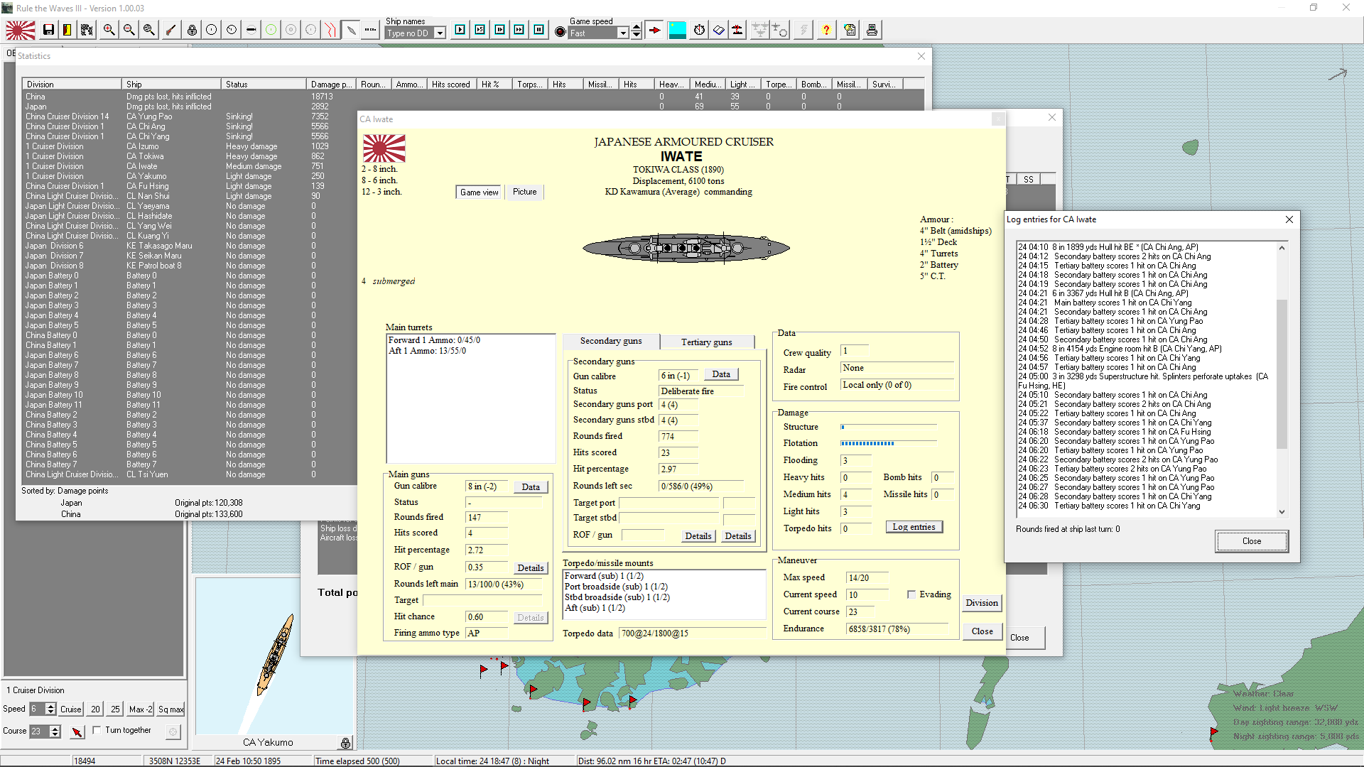The height and width of the screenshot is (767, 1364).
Task: Open settings with the gears icon
Action: pos(87,30)
